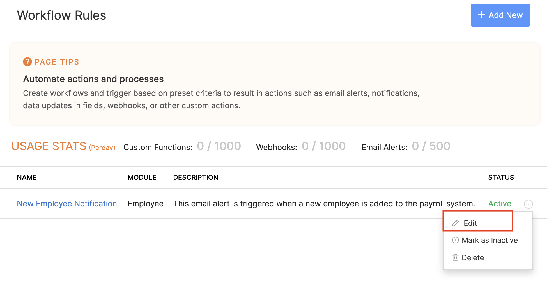Sort the table by NAME column
Viewport: 547px width, 281px height.
click(27, 177)
